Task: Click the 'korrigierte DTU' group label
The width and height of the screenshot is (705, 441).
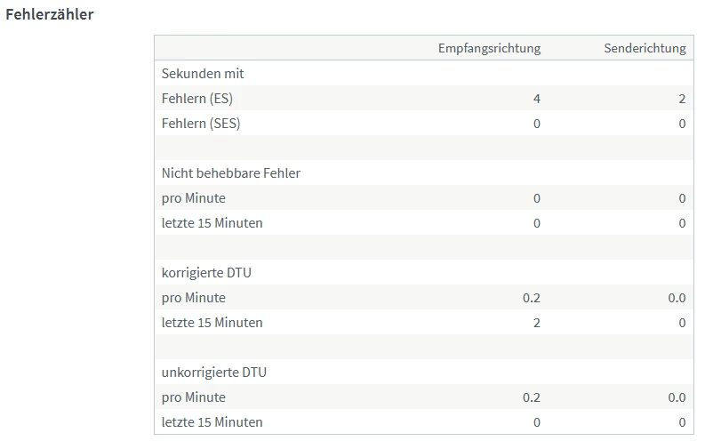Action: click(x=206, y=273)
